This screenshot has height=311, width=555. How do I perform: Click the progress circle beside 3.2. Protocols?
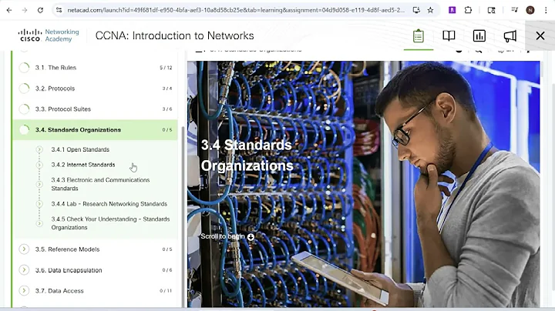pos(24,89)
